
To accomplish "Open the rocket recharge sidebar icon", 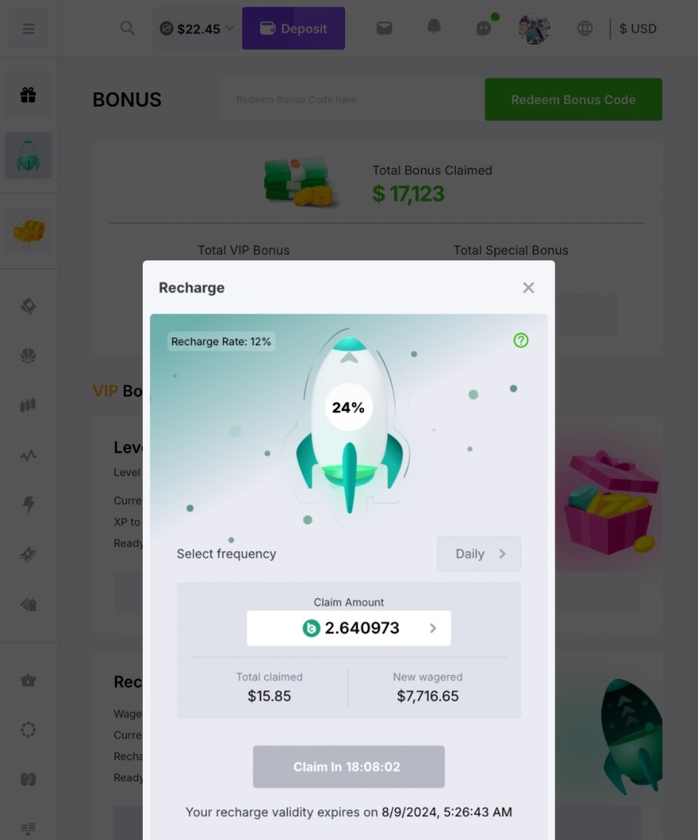I will coord(29,155).
